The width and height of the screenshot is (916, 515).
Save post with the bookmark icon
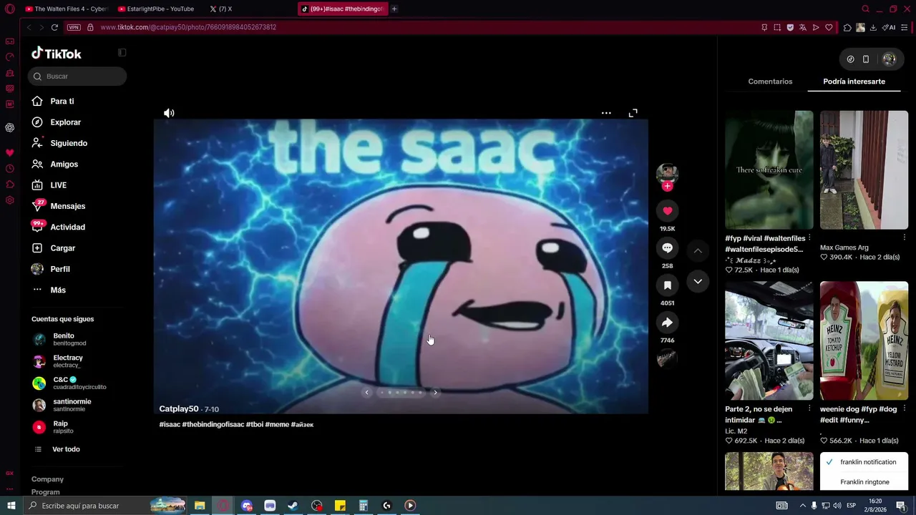(x=667, y=285)
